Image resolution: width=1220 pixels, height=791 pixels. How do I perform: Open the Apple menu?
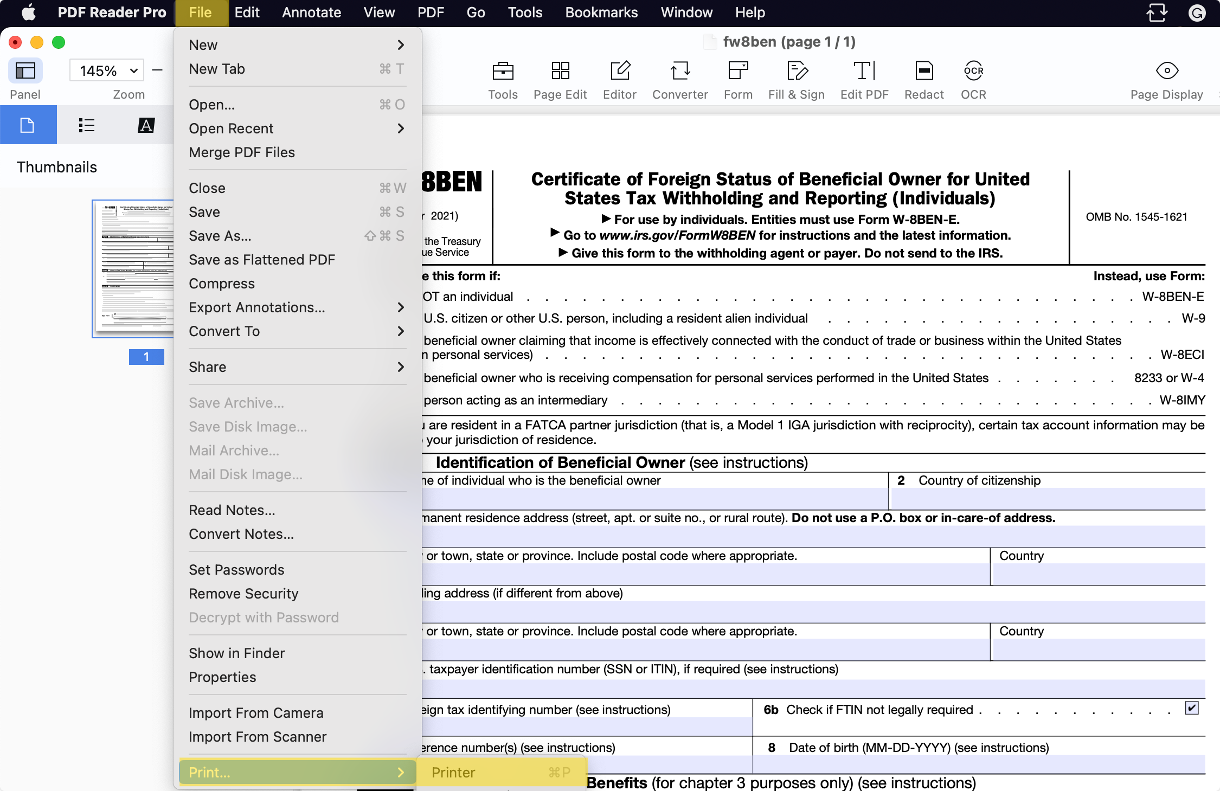(x=28, y=12)
